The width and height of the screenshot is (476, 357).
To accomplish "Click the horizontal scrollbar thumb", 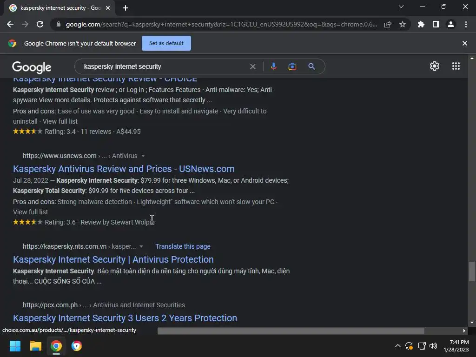I will (x=291, y=331).
